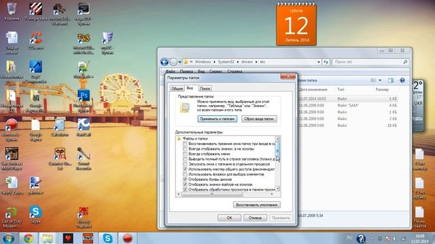This screenshot has height=244, width=435.
Task: Open the Windows Start orb
Action: pos(9,238)
